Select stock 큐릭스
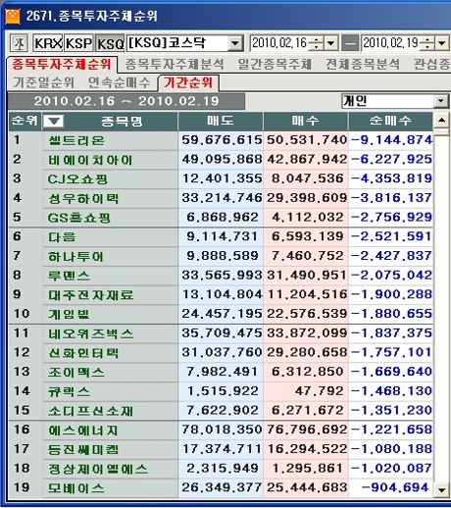Image resolution: width=451 pixels, height=508 pixels. click(x=69, y=391)
